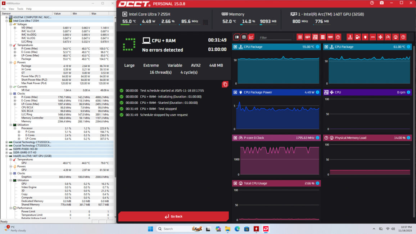The height and width of the screenshot is (234, 416).
Task: Open File Explorer from taskbar
Action: pos(228,229)
